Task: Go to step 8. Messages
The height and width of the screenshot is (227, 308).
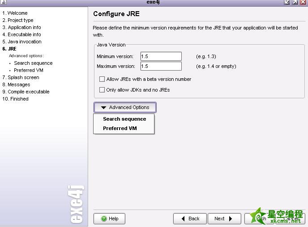Action: (x=16, y=84)
